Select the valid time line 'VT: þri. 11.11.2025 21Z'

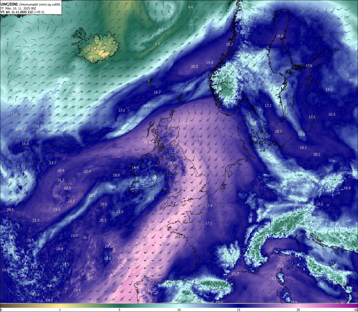(17, 12)
